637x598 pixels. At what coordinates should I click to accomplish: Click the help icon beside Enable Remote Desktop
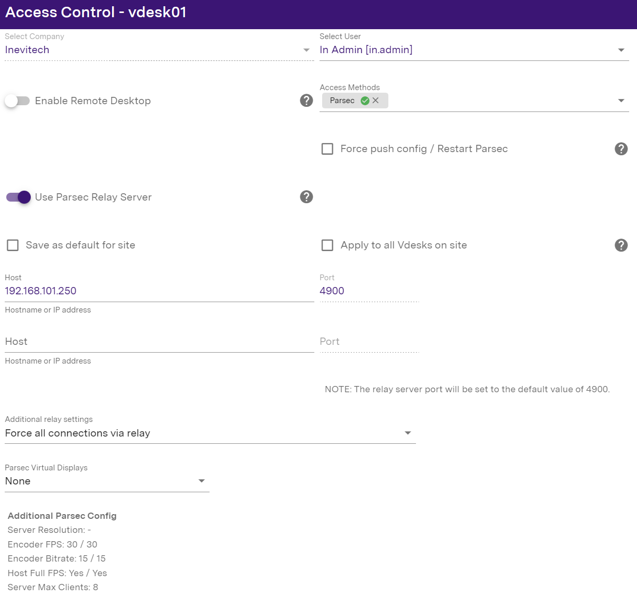(307, 101)
